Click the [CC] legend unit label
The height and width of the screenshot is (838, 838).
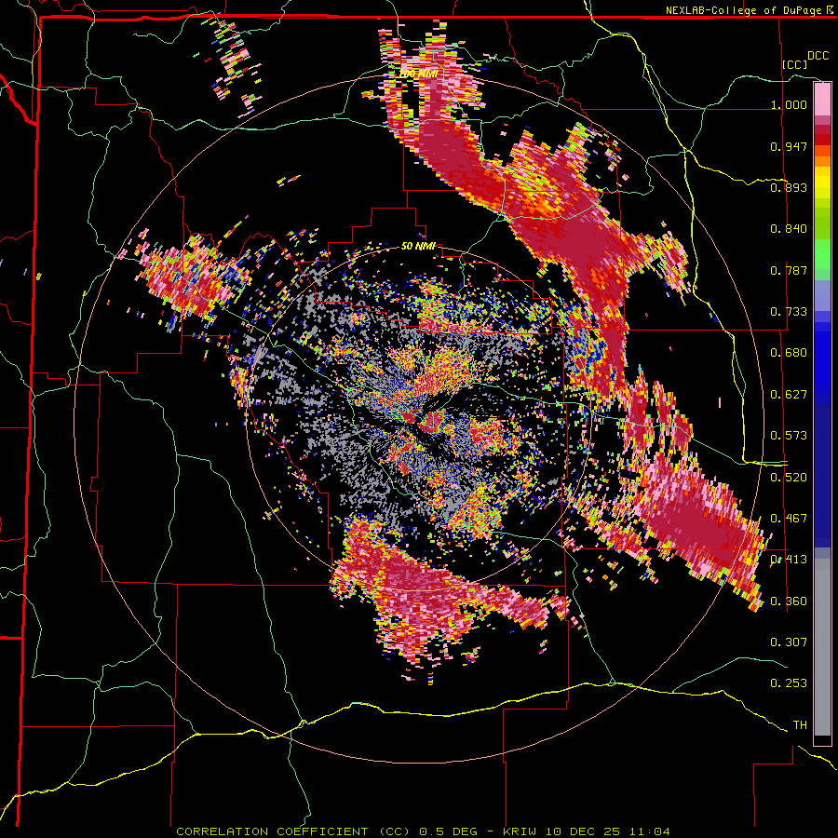(x=795, y=64)
